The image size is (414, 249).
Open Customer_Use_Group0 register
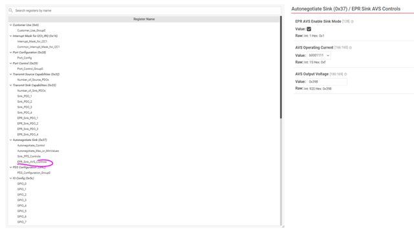click(x=32, y=30)
